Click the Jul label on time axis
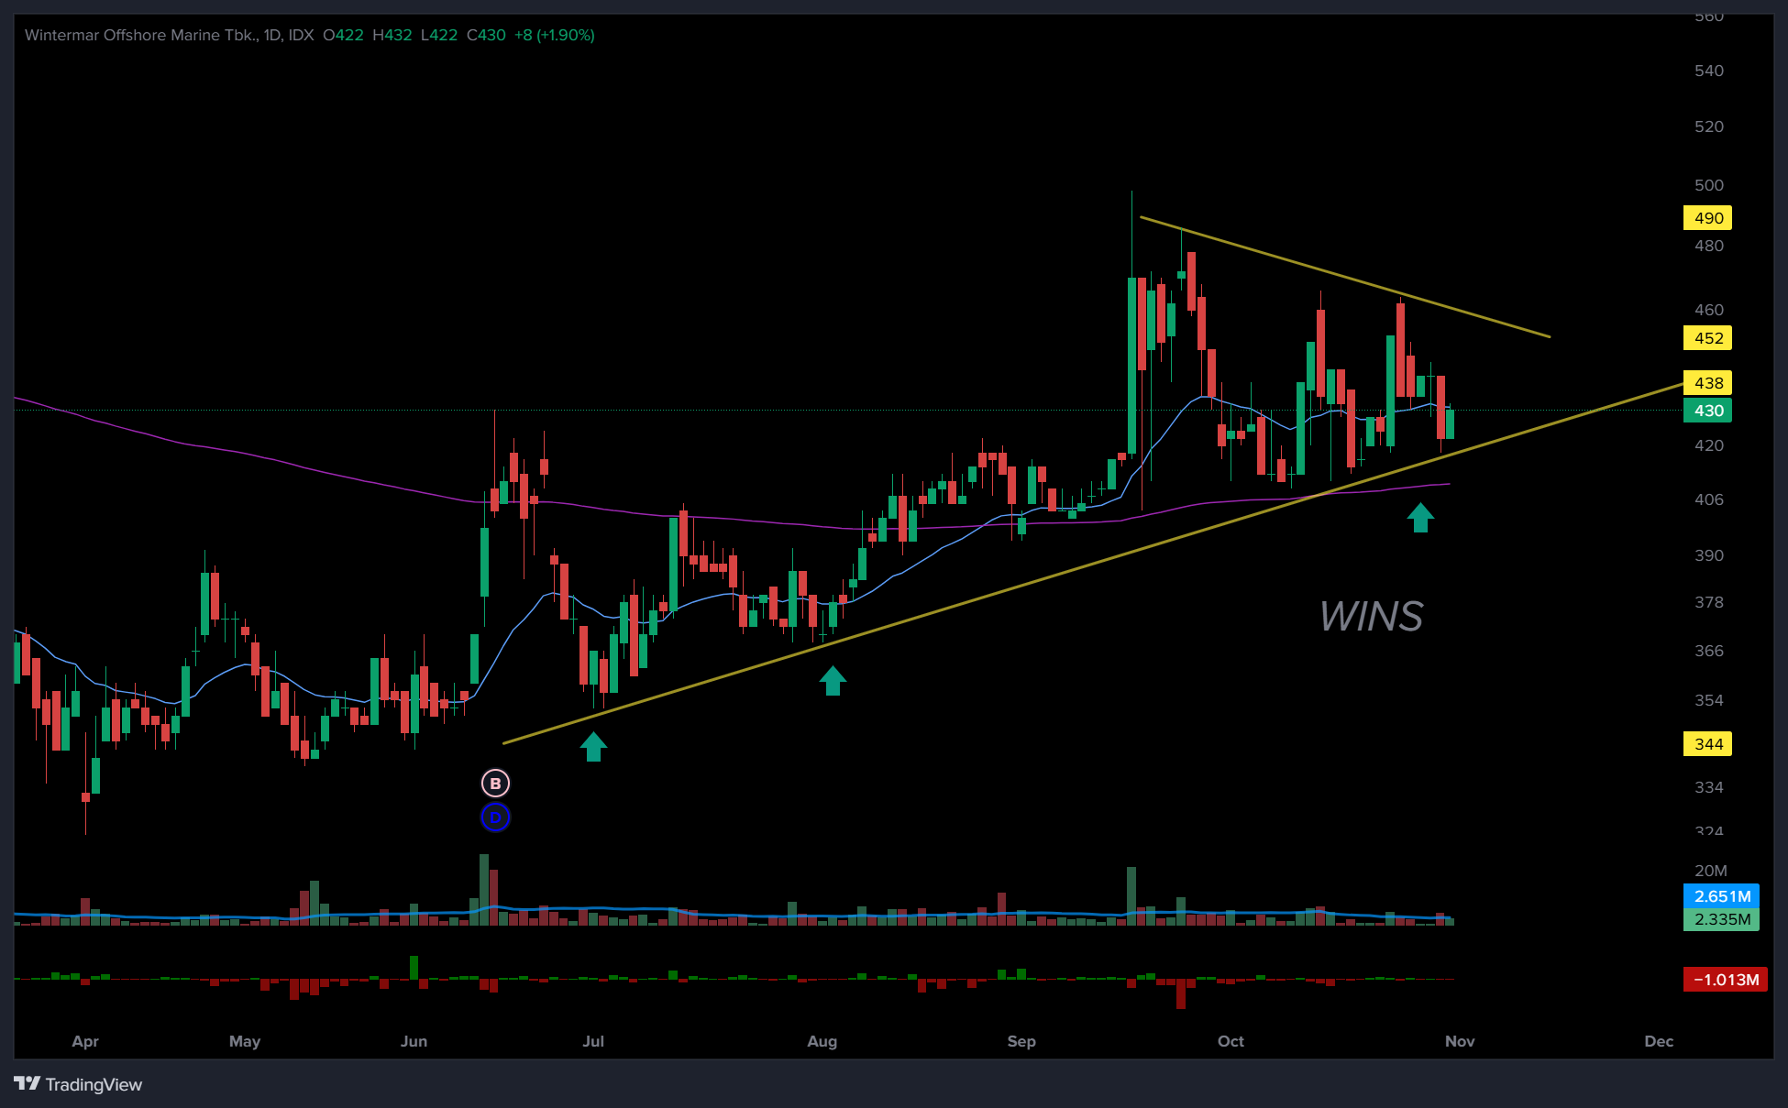This screenshot has height=1108, width=1788. 593,1041
